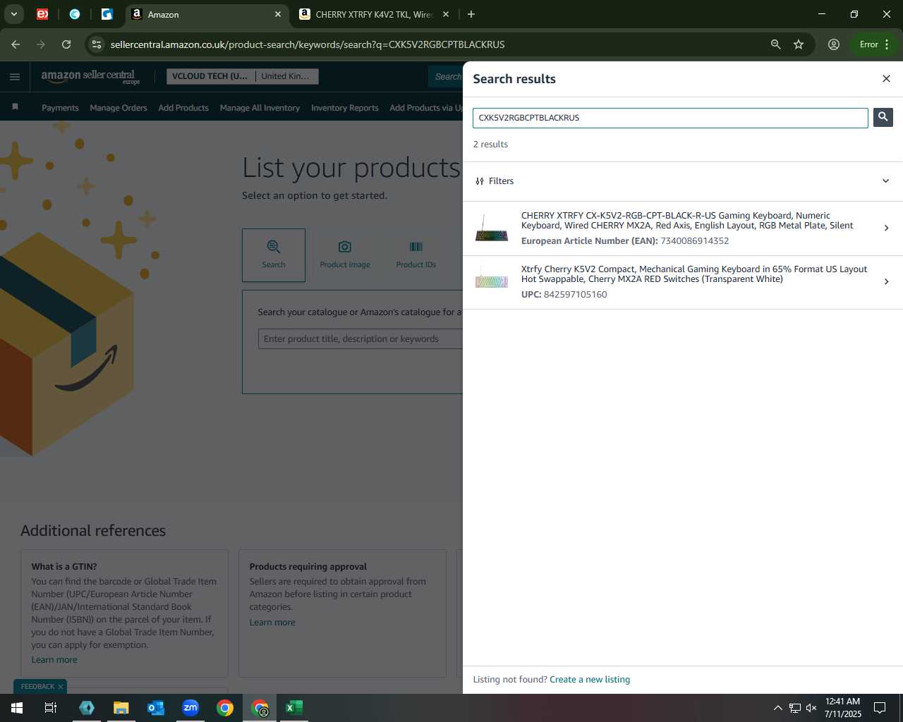Open Xtrfy Cherry K5V2 Compact result chevron
The image size is (903, 722).
click(886, 281)
